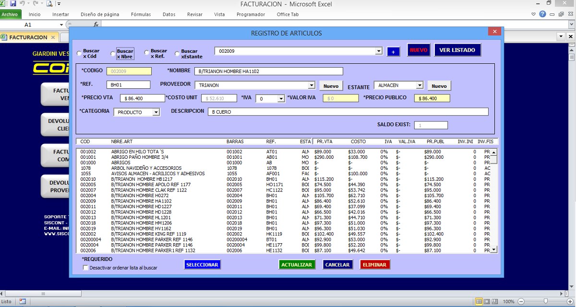Image resolution: width=576 pixels, height=307 pixels.
Task: Switch to the Diseño de página tab
Action: pos(100,14)
